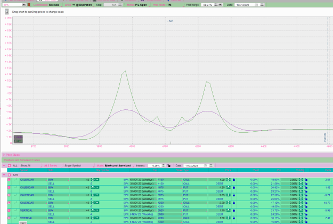This screenshot has width=333, height=224.
Task: Adjust the positions Date stepper arrows
Action: point(211,165)
